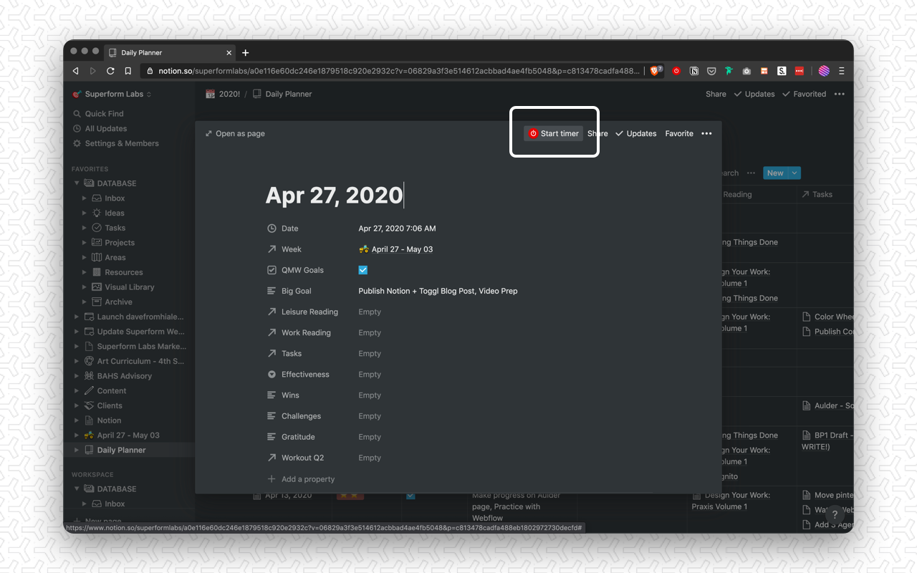Viewport: 917px width, 573px height.
Task: Toggle the QMW Goals checkbox
Action: pos(363,270)
